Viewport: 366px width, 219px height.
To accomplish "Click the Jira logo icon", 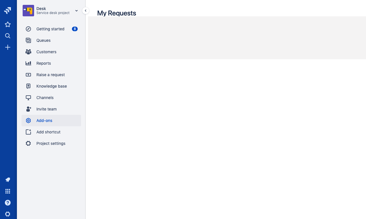I will point(8,11).
